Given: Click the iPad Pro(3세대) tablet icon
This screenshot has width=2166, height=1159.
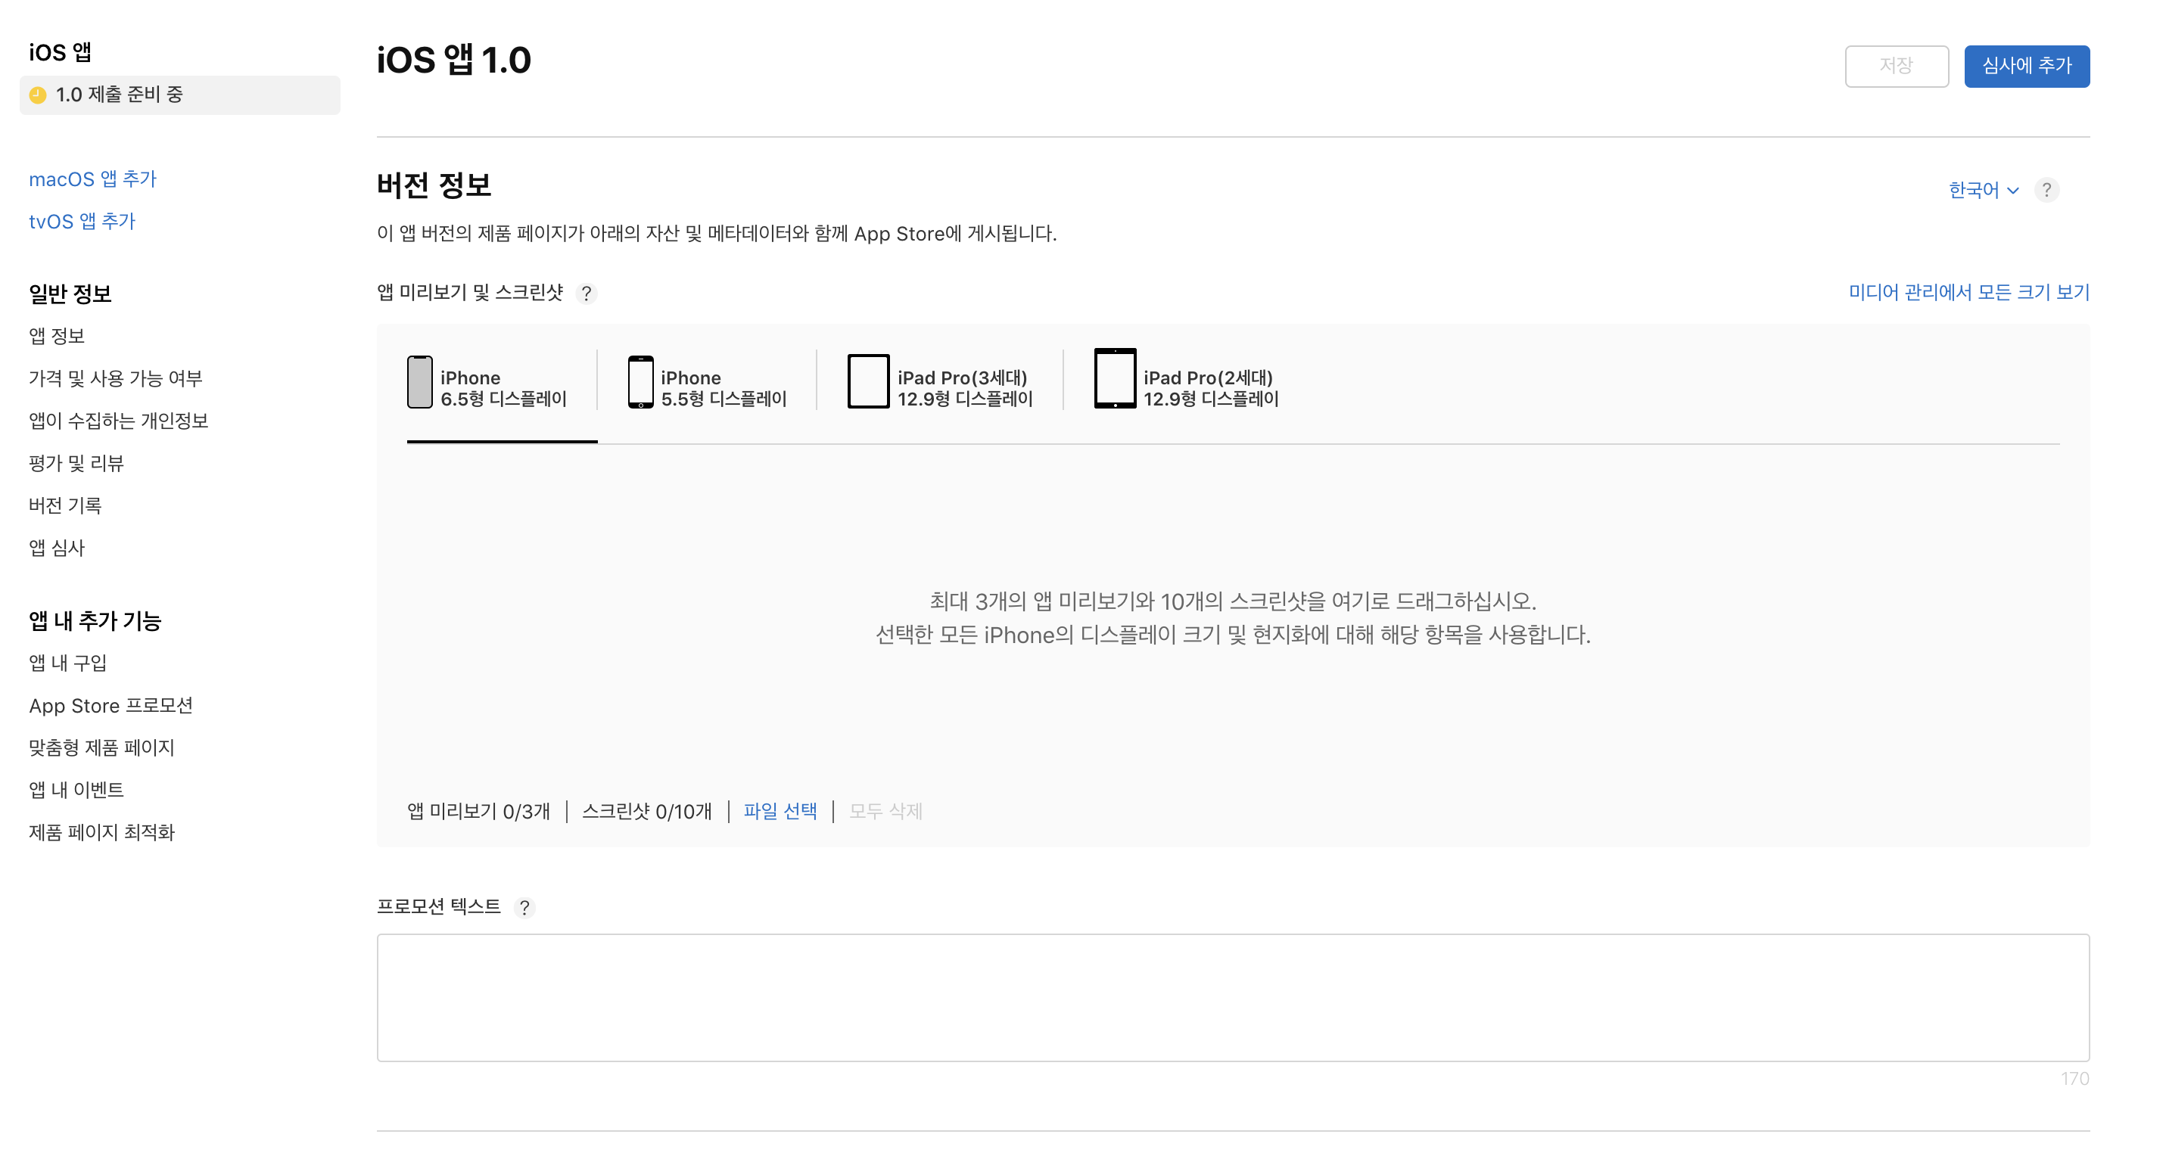Looking at the screenshot, I should 868,381.
